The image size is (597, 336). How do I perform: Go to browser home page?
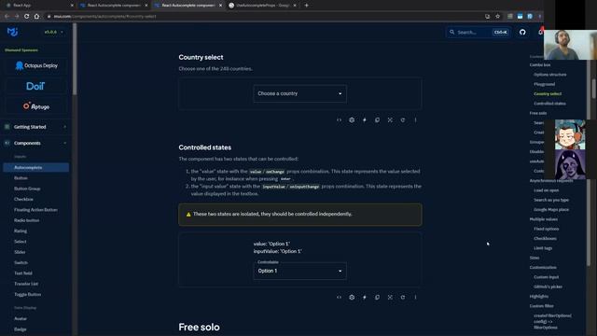click(36, 17)
